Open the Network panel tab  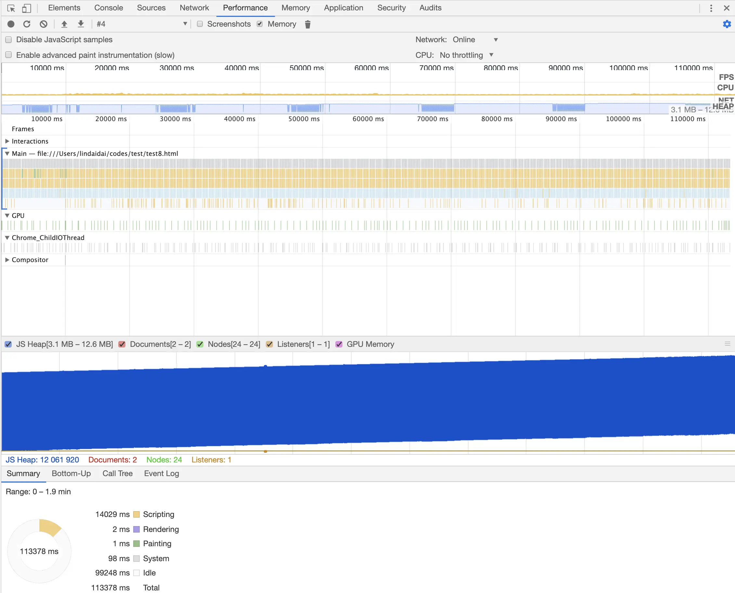tap(194, 8)
